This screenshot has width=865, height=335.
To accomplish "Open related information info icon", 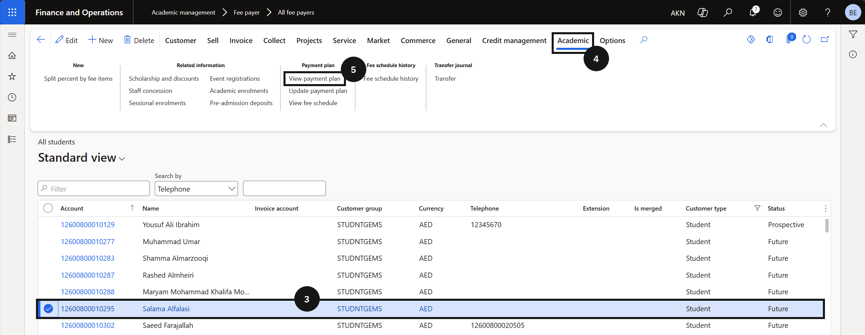I will [853, 54].
